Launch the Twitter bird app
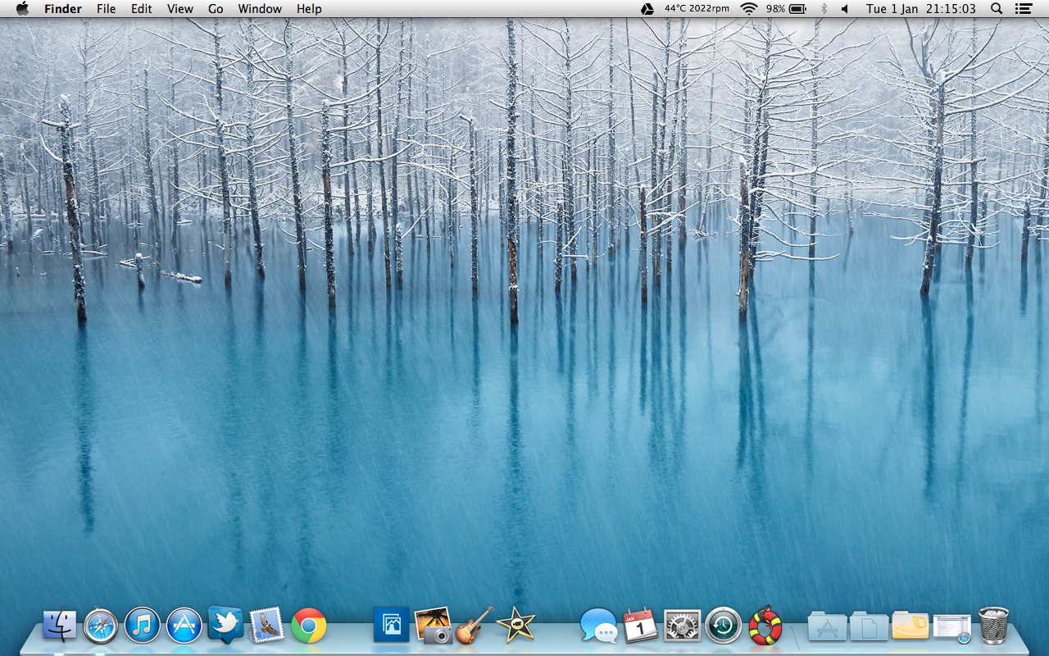Viewport: 1049px width, 656px height. click(x=225, y=626)
